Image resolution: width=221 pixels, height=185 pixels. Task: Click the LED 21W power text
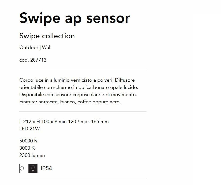[29, 129]
